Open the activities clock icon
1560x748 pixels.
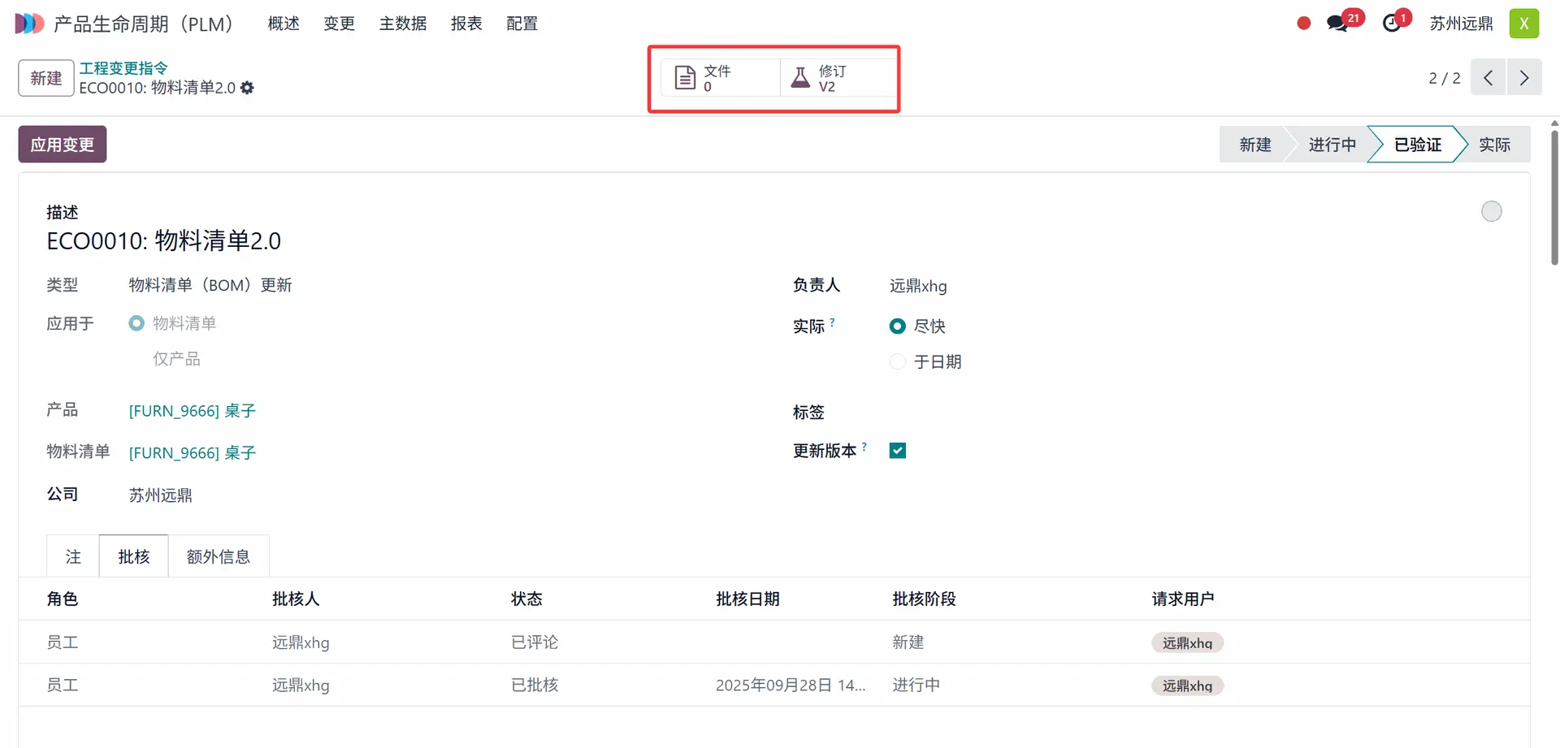1392,24
